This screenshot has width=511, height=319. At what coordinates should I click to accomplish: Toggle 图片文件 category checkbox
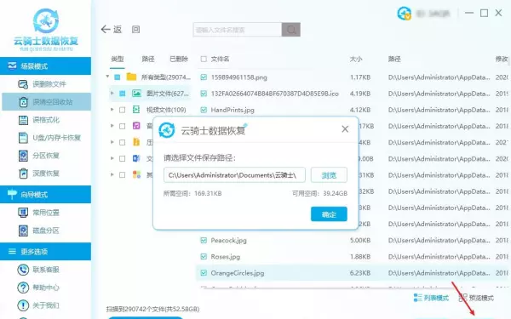pyautogui.click(x=122, y=94)
